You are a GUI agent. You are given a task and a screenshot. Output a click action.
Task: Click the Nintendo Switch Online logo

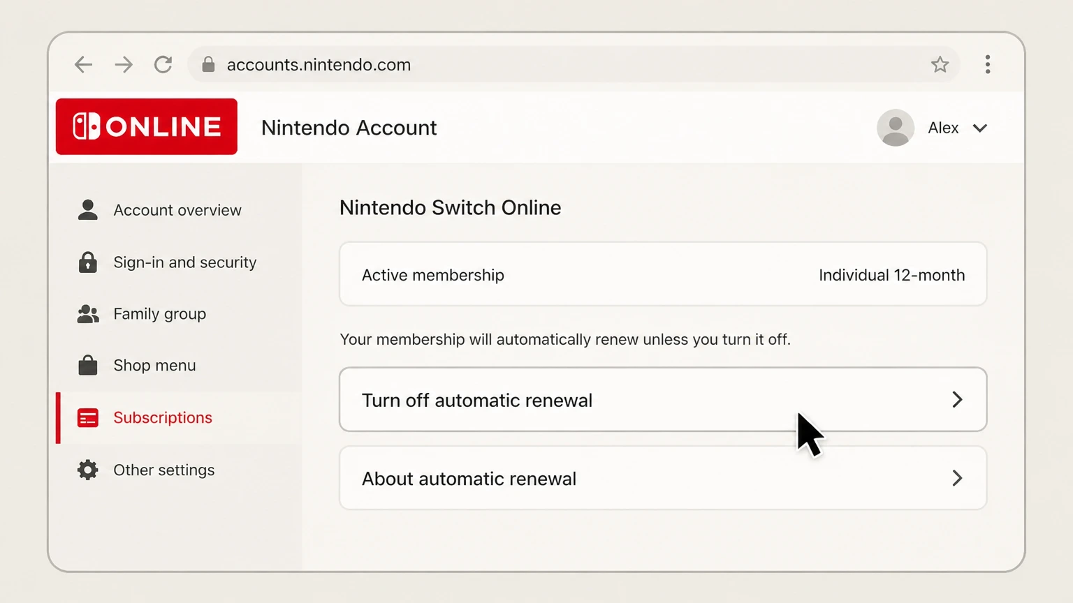tap(147, 126)
